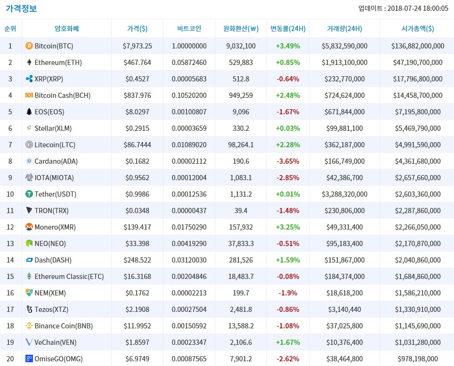The image size is (454, 366).
Task: Click the Tezos logo icon
Action: (29, 309)
